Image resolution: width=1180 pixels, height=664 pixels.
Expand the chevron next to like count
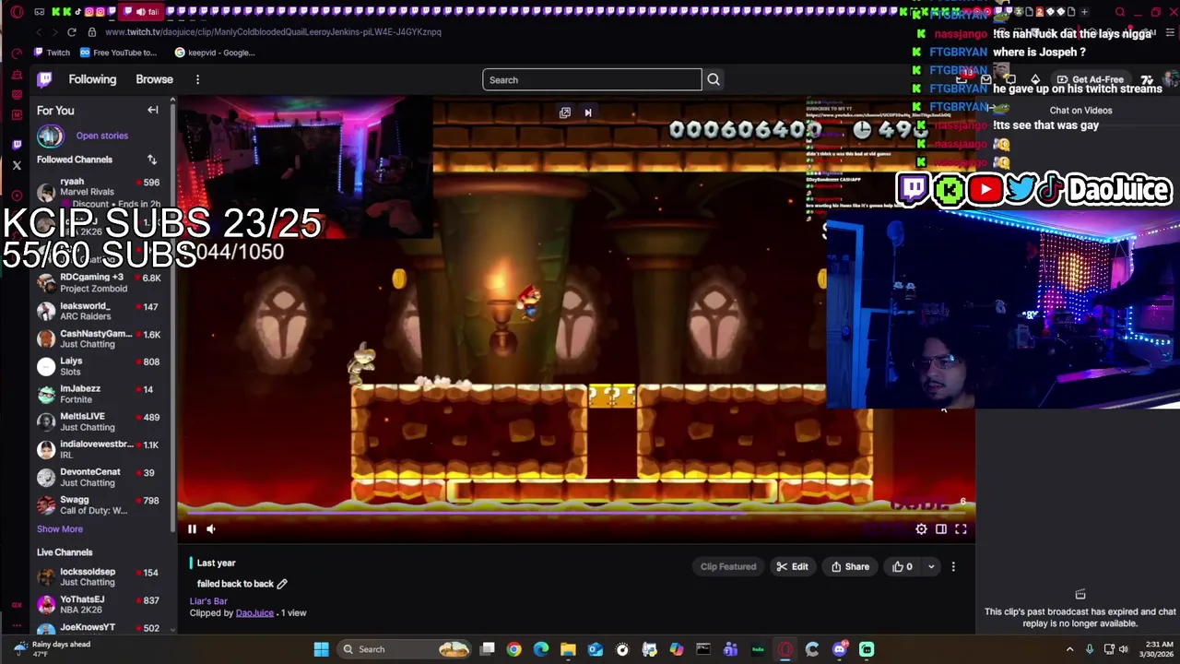tap(931, 566)
